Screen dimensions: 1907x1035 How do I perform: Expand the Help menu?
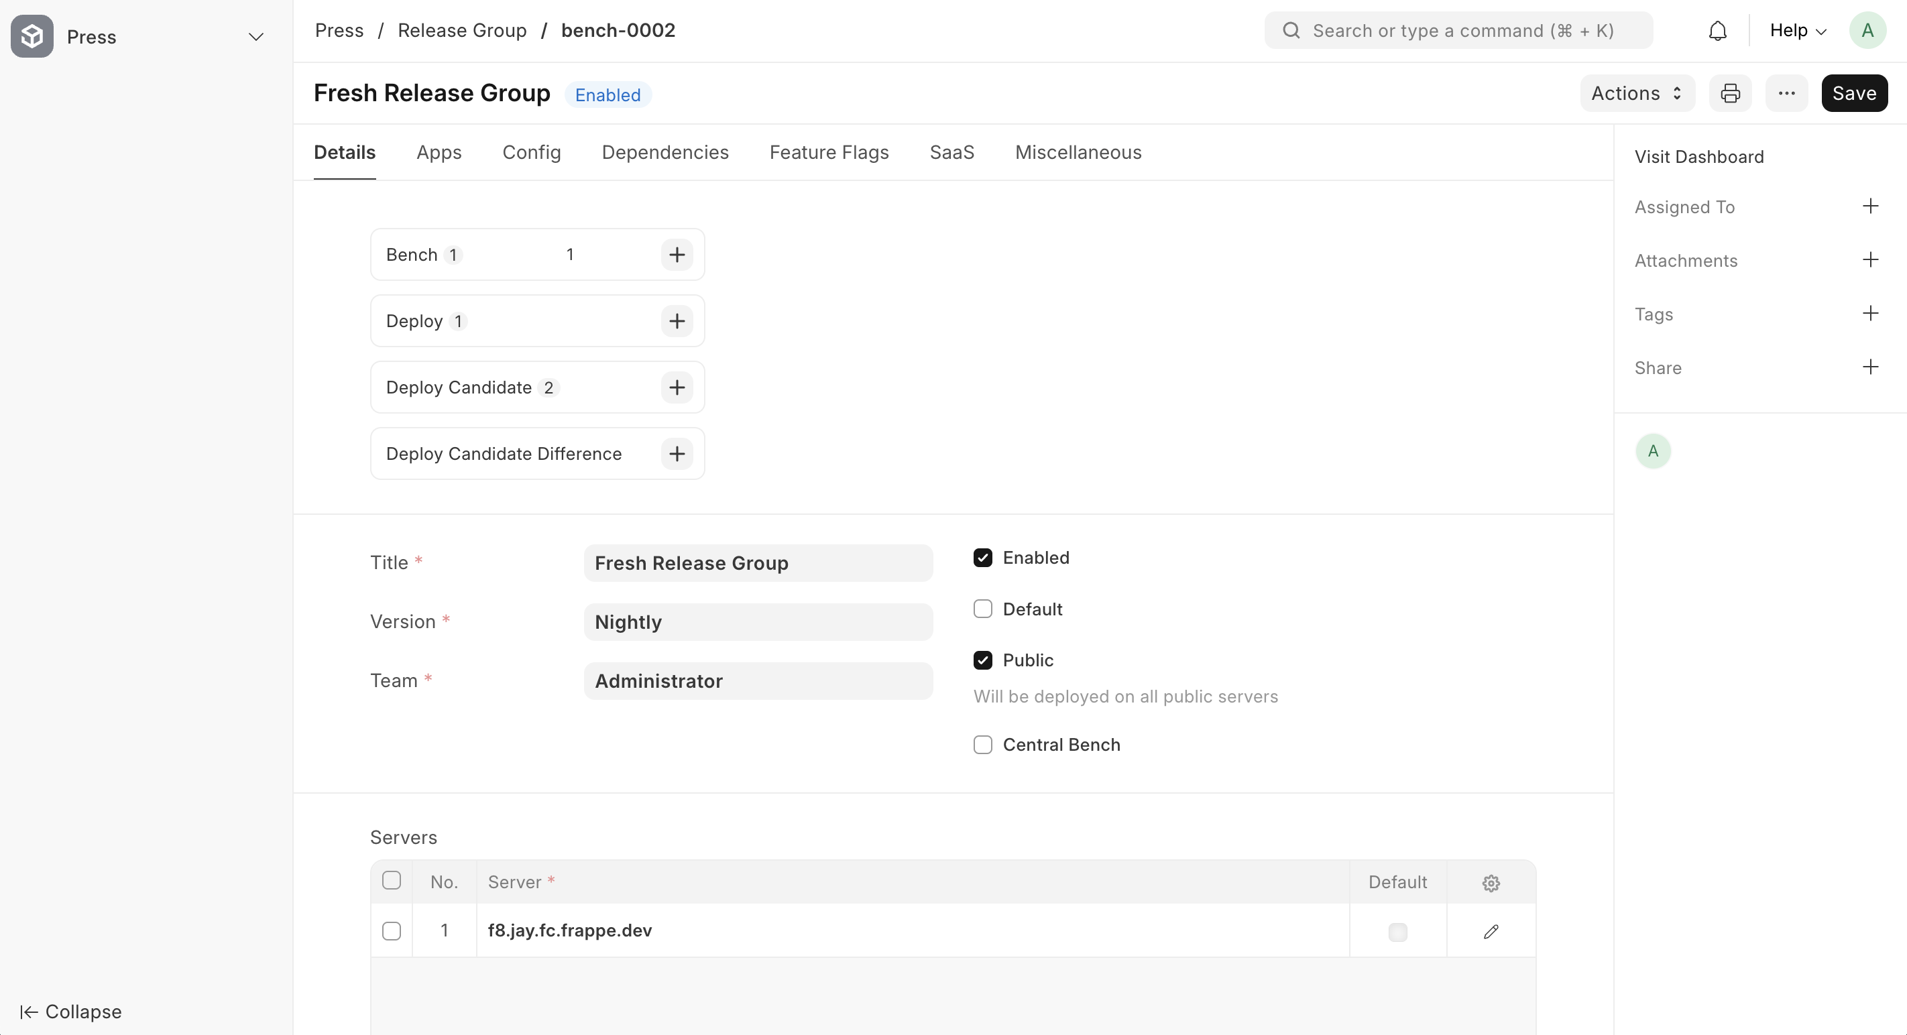pos(1798,31)
